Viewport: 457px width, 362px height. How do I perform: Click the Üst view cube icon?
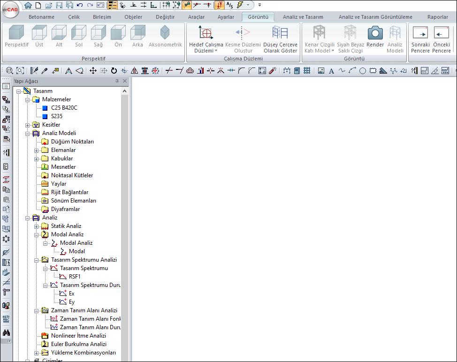click(x=39, y=33)
